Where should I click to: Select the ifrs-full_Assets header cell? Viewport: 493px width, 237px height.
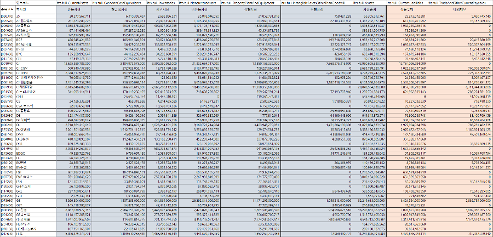[x=369, y=3]
